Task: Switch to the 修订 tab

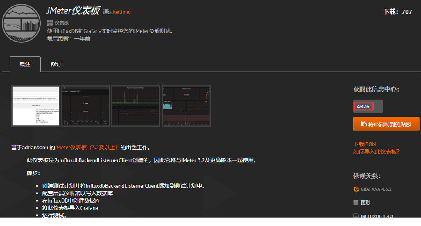Action: 56,64
